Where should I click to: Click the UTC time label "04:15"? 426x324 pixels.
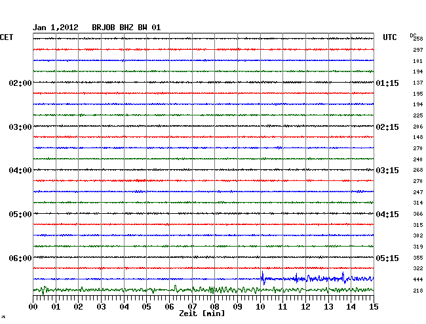point(387,214)
